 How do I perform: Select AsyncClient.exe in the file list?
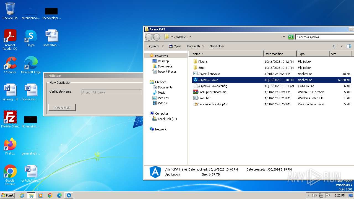pos(272,74)
